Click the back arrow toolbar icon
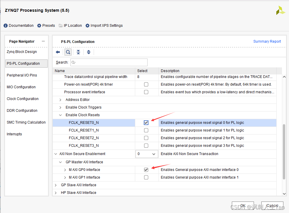The image size is (289, 213). [58, 52]
